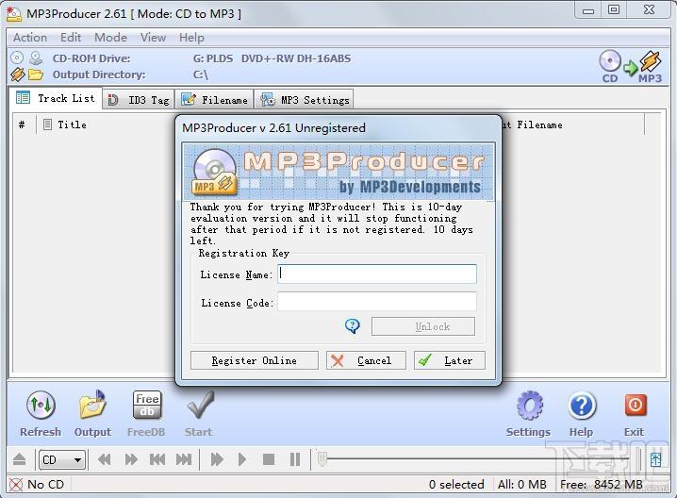
Task: Click the rewind playback button
Action: click(x=104, y=459)
